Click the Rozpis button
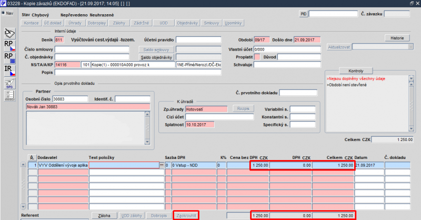This screenshot has height=220, width=421. pos(243,108)
